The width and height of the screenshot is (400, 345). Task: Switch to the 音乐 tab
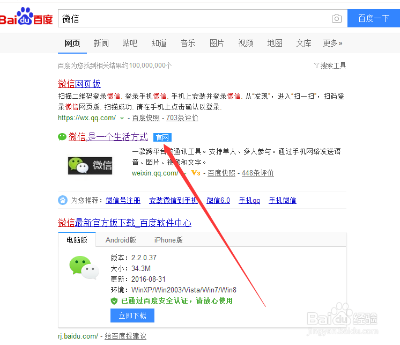[x=188, y=43]
